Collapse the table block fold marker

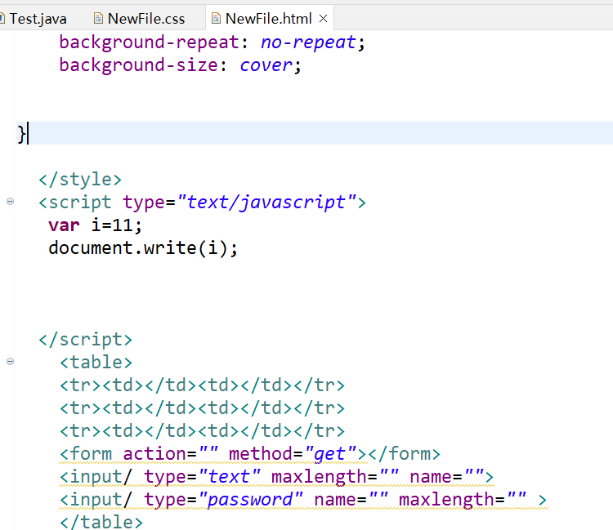10,361
